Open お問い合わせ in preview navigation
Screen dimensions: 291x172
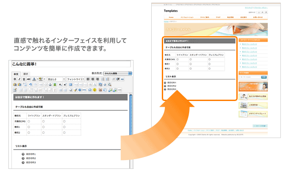(x=258, y=17)
